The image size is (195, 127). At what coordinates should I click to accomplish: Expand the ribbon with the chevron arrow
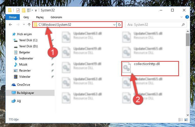pos(182,17)
